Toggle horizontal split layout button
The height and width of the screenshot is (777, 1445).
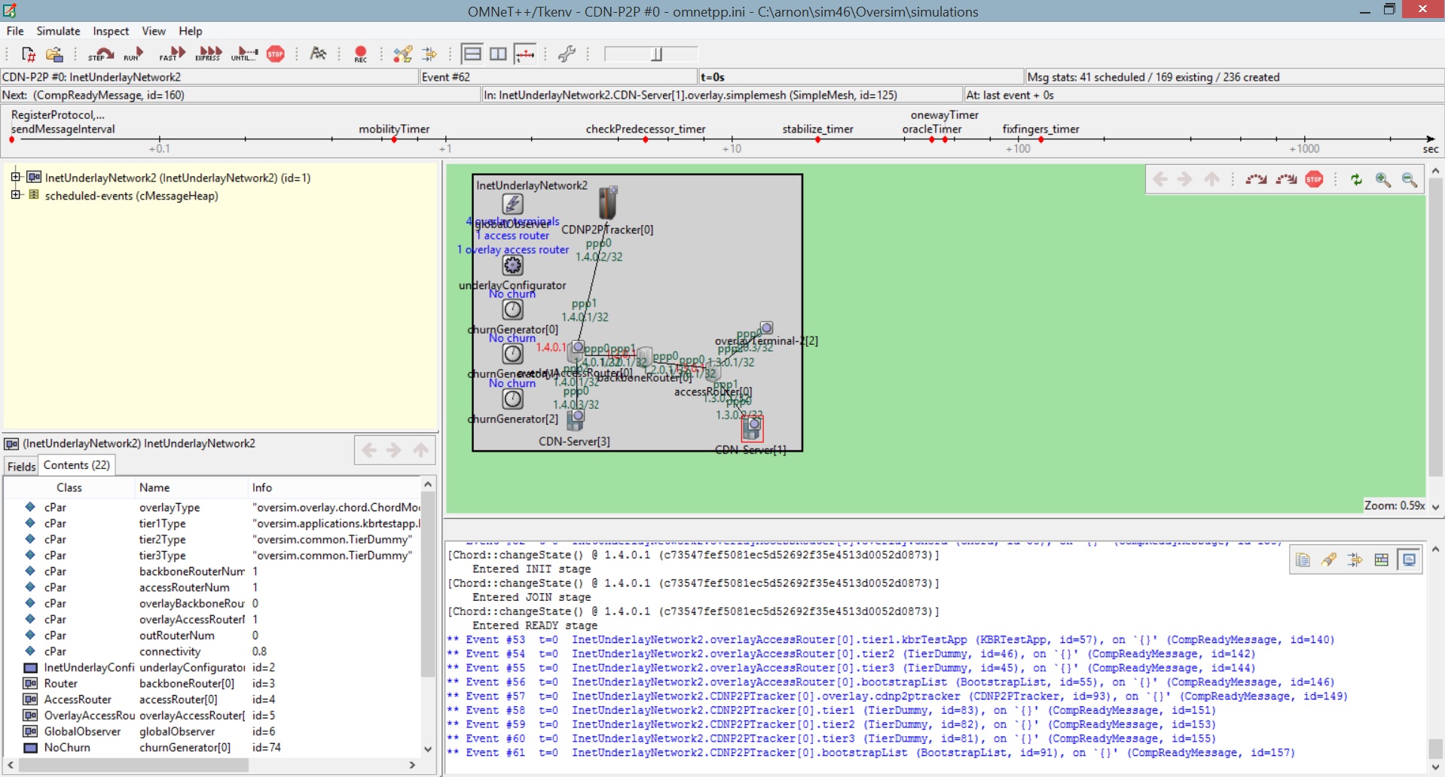pyautogui.click(x=472, y=54)
